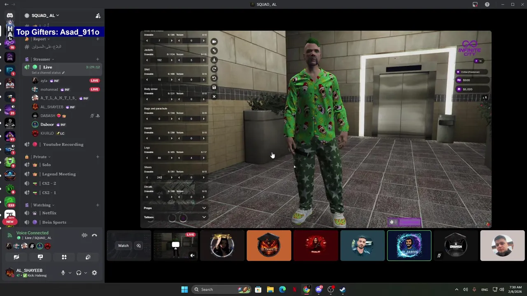
Task: Increase Legs texture value
Action: [203, 158]
